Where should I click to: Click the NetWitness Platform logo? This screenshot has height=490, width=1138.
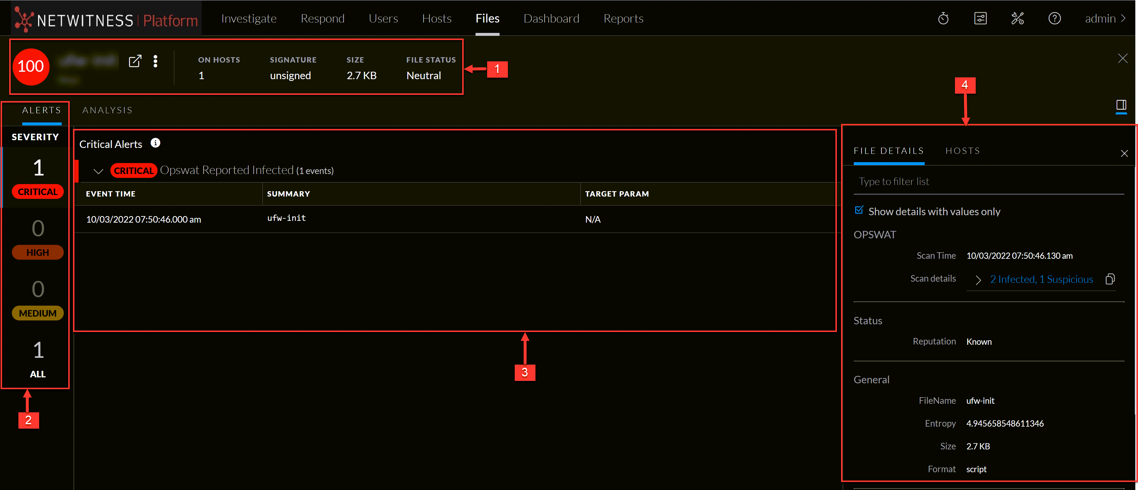[x=106, y=18]
